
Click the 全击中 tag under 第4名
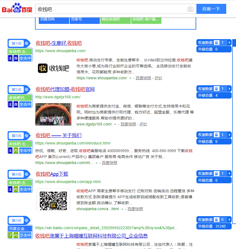tap(25, 189)
